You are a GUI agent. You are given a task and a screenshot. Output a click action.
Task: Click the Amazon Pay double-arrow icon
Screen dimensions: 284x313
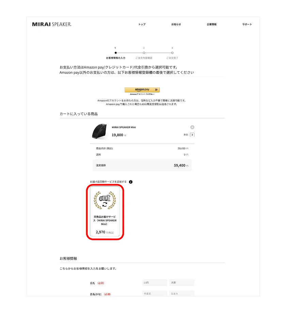pyautogui.click(x=156, y=90)
